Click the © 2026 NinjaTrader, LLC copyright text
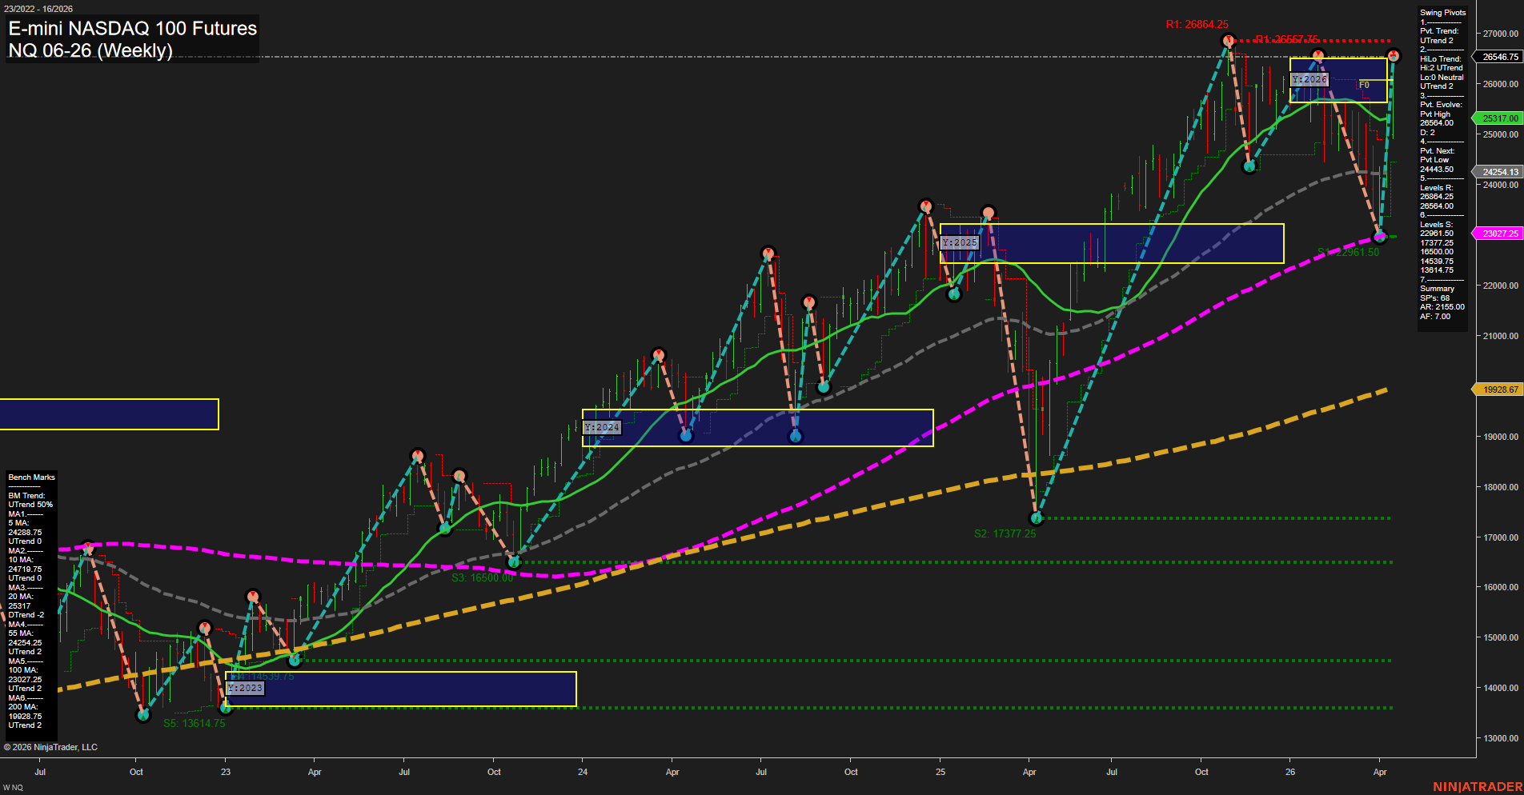1524x795 pixels. pos(50,746)
